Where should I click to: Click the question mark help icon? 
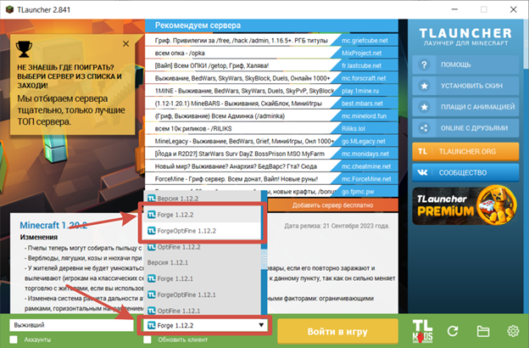pos(424,65)
